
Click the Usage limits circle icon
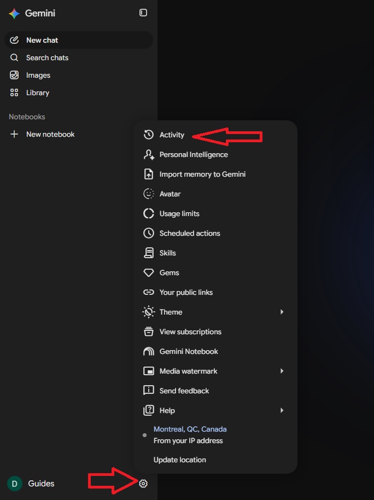coord(149,214)
